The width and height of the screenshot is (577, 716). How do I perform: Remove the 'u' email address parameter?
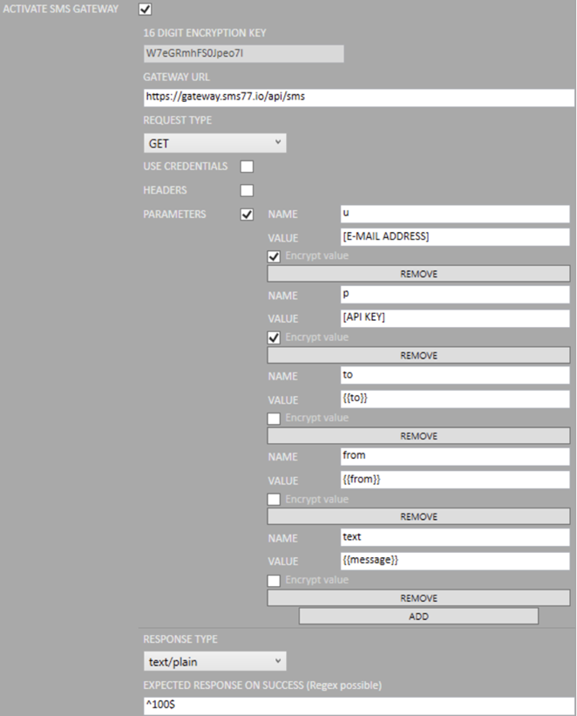[x=418, y=274]
